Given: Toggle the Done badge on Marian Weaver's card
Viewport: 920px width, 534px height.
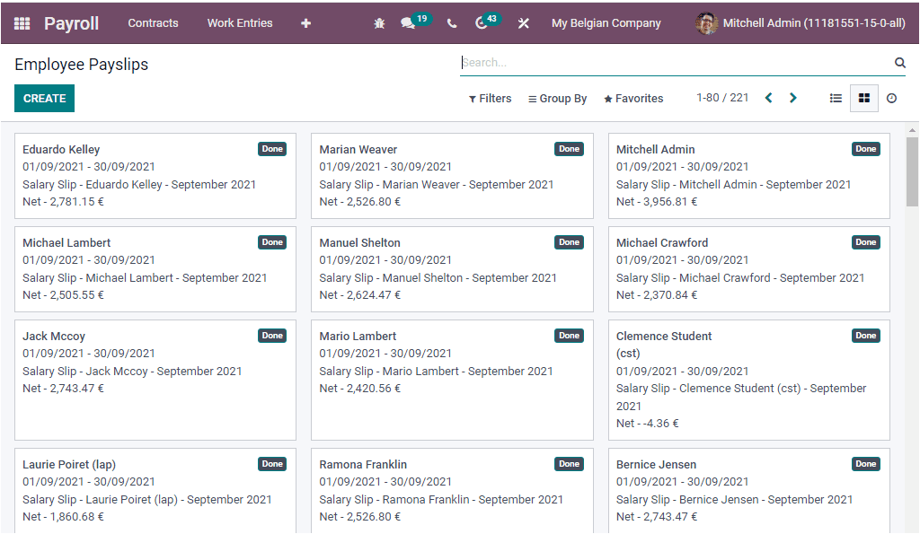Looking at the screenshot, I should [x=569, y=149].
